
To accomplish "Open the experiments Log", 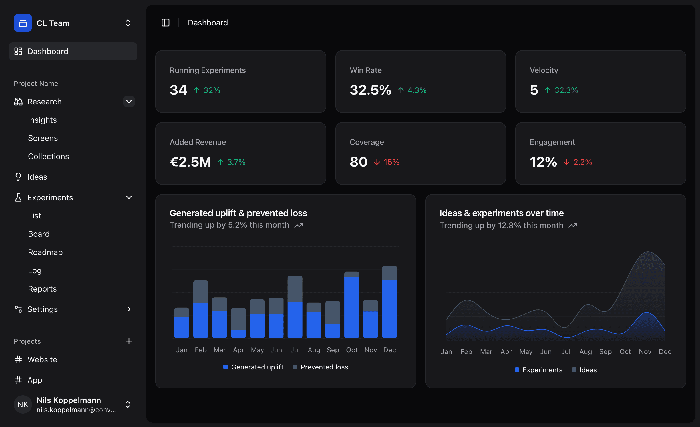I will [35, 270].
